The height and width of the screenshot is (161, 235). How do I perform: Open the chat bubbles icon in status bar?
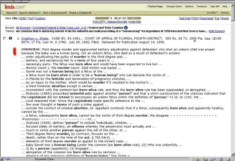(x=213, y=159)
